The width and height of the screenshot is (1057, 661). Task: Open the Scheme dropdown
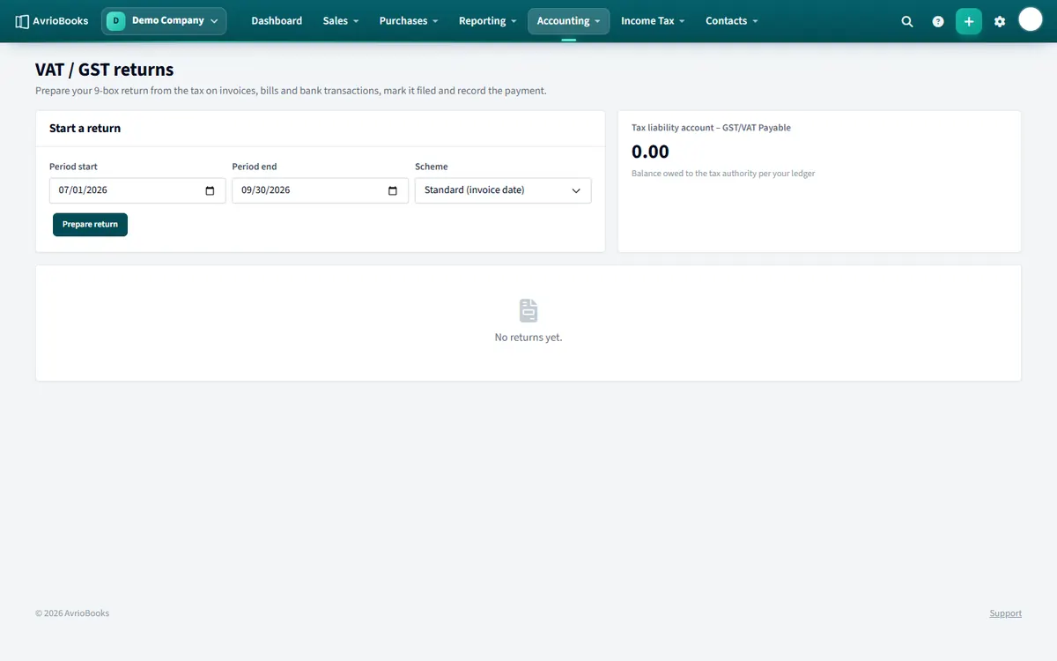(x=503, y=190)
